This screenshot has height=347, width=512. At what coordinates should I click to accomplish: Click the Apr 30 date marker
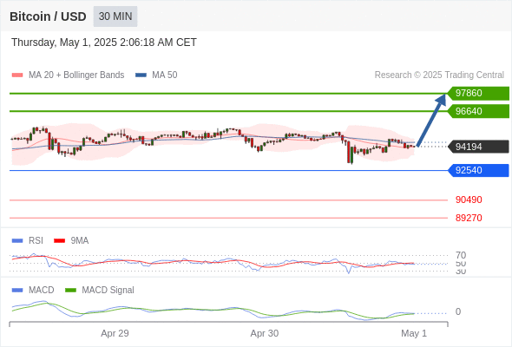click(x=265, y=333)
